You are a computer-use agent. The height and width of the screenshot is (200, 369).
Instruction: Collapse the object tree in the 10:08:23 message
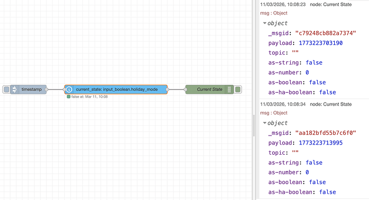(x=265, y=23)
